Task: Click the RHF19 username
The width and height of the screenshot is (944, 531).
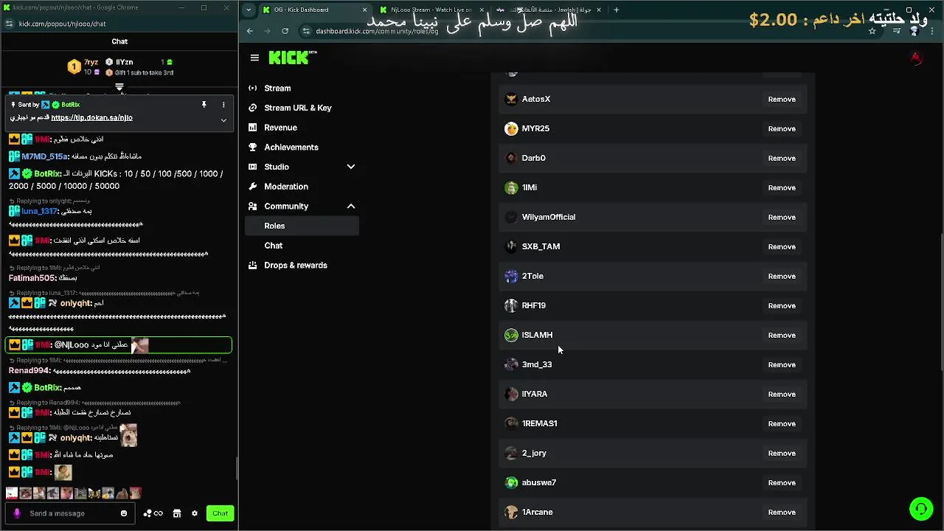Action: point(534,305)
